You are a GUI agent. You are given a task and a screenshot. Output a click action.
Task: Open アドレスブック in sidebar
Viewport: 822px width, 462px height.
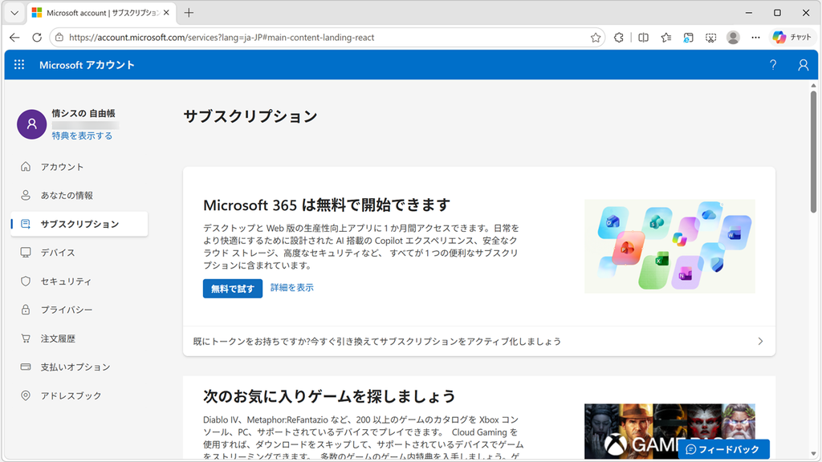pos(79,395)
